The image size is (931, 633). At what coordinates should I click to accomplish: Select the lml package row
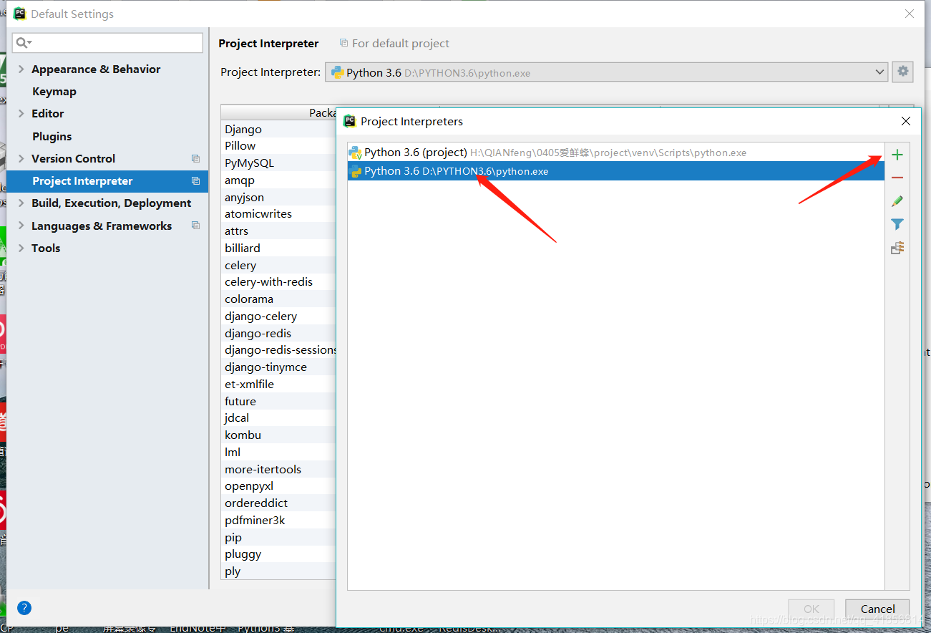point(278,452)
